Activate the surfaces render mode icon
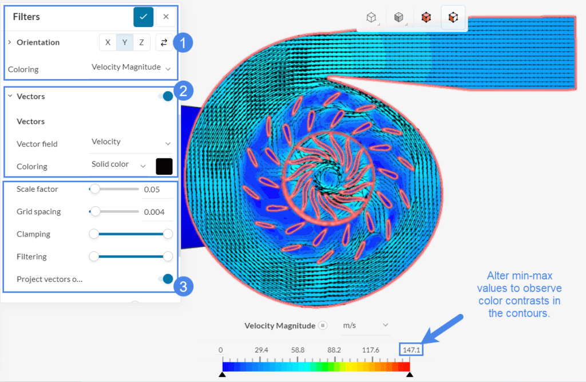586x382 pixels. click(426, 17)
